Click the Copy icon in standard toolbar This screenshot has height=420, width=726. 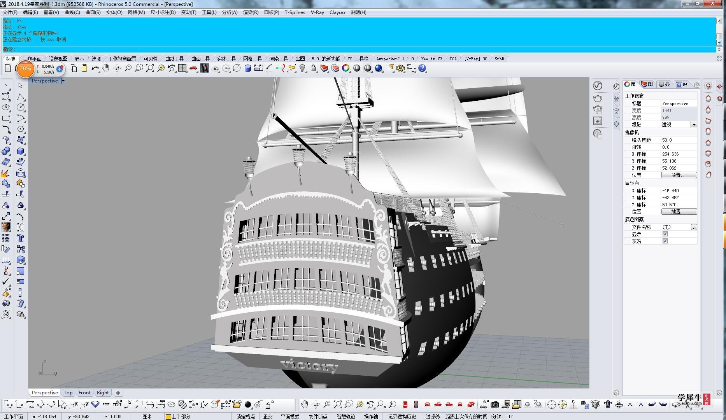coord(74,68)
